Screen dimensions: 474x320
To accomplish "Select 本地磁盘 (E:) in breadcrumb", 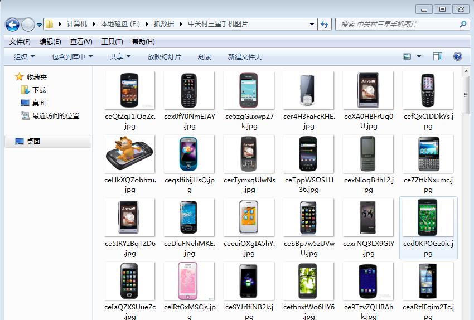I will point(120,24).
